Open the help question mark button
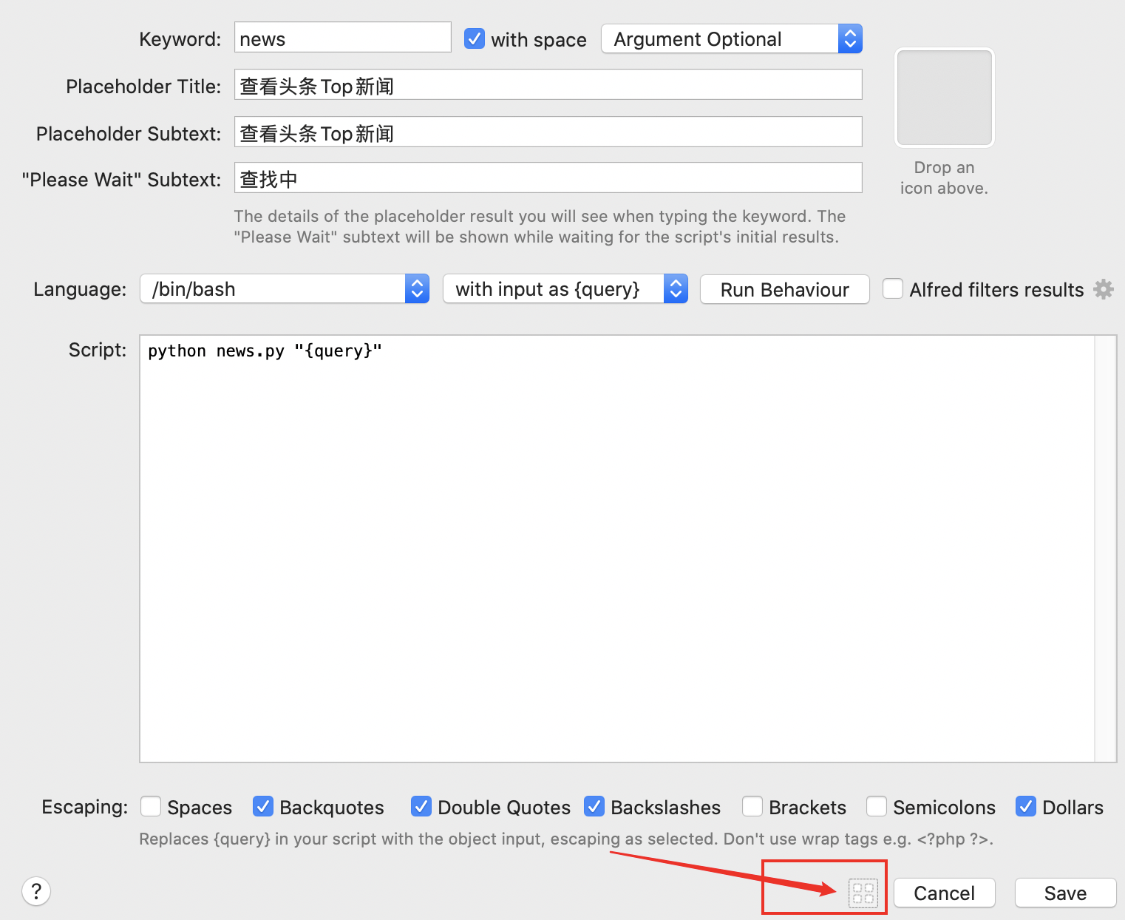 click(x=36, y=891)
